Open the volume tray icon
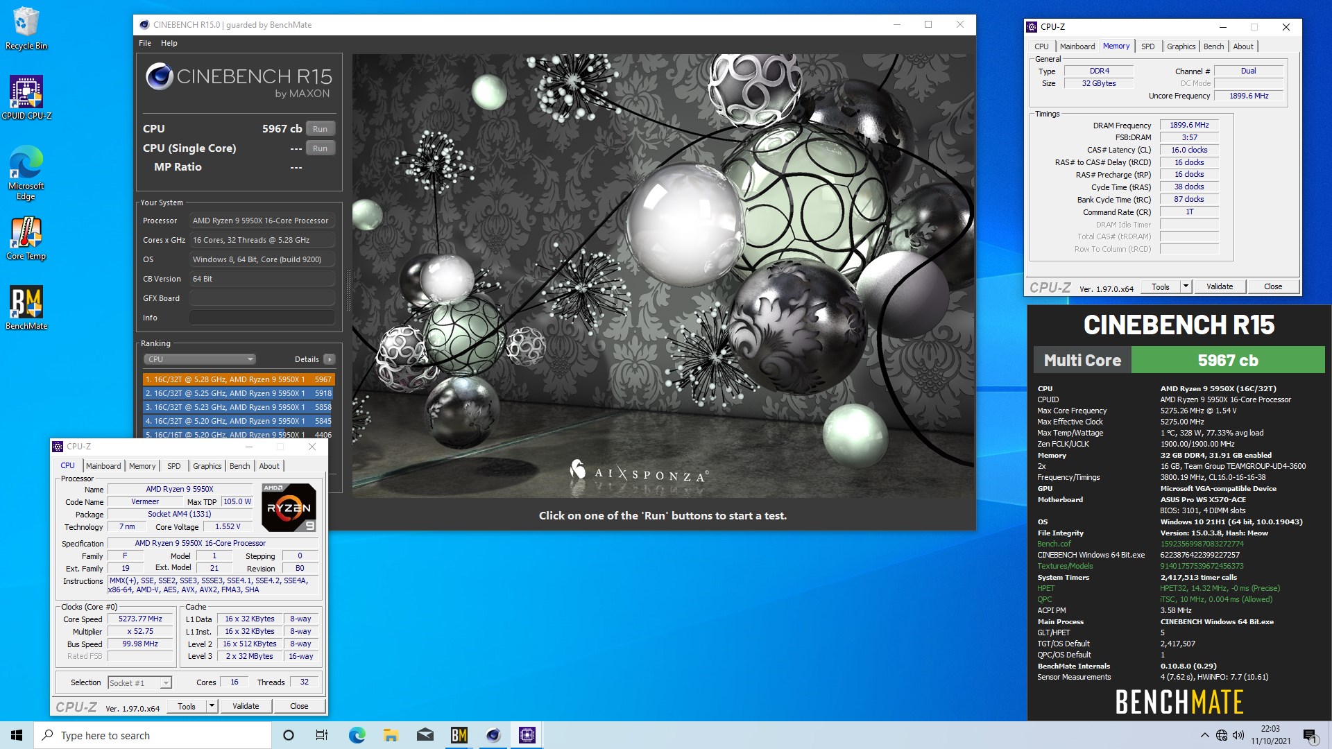1332x749 pixels. (x=1238, y=735)
